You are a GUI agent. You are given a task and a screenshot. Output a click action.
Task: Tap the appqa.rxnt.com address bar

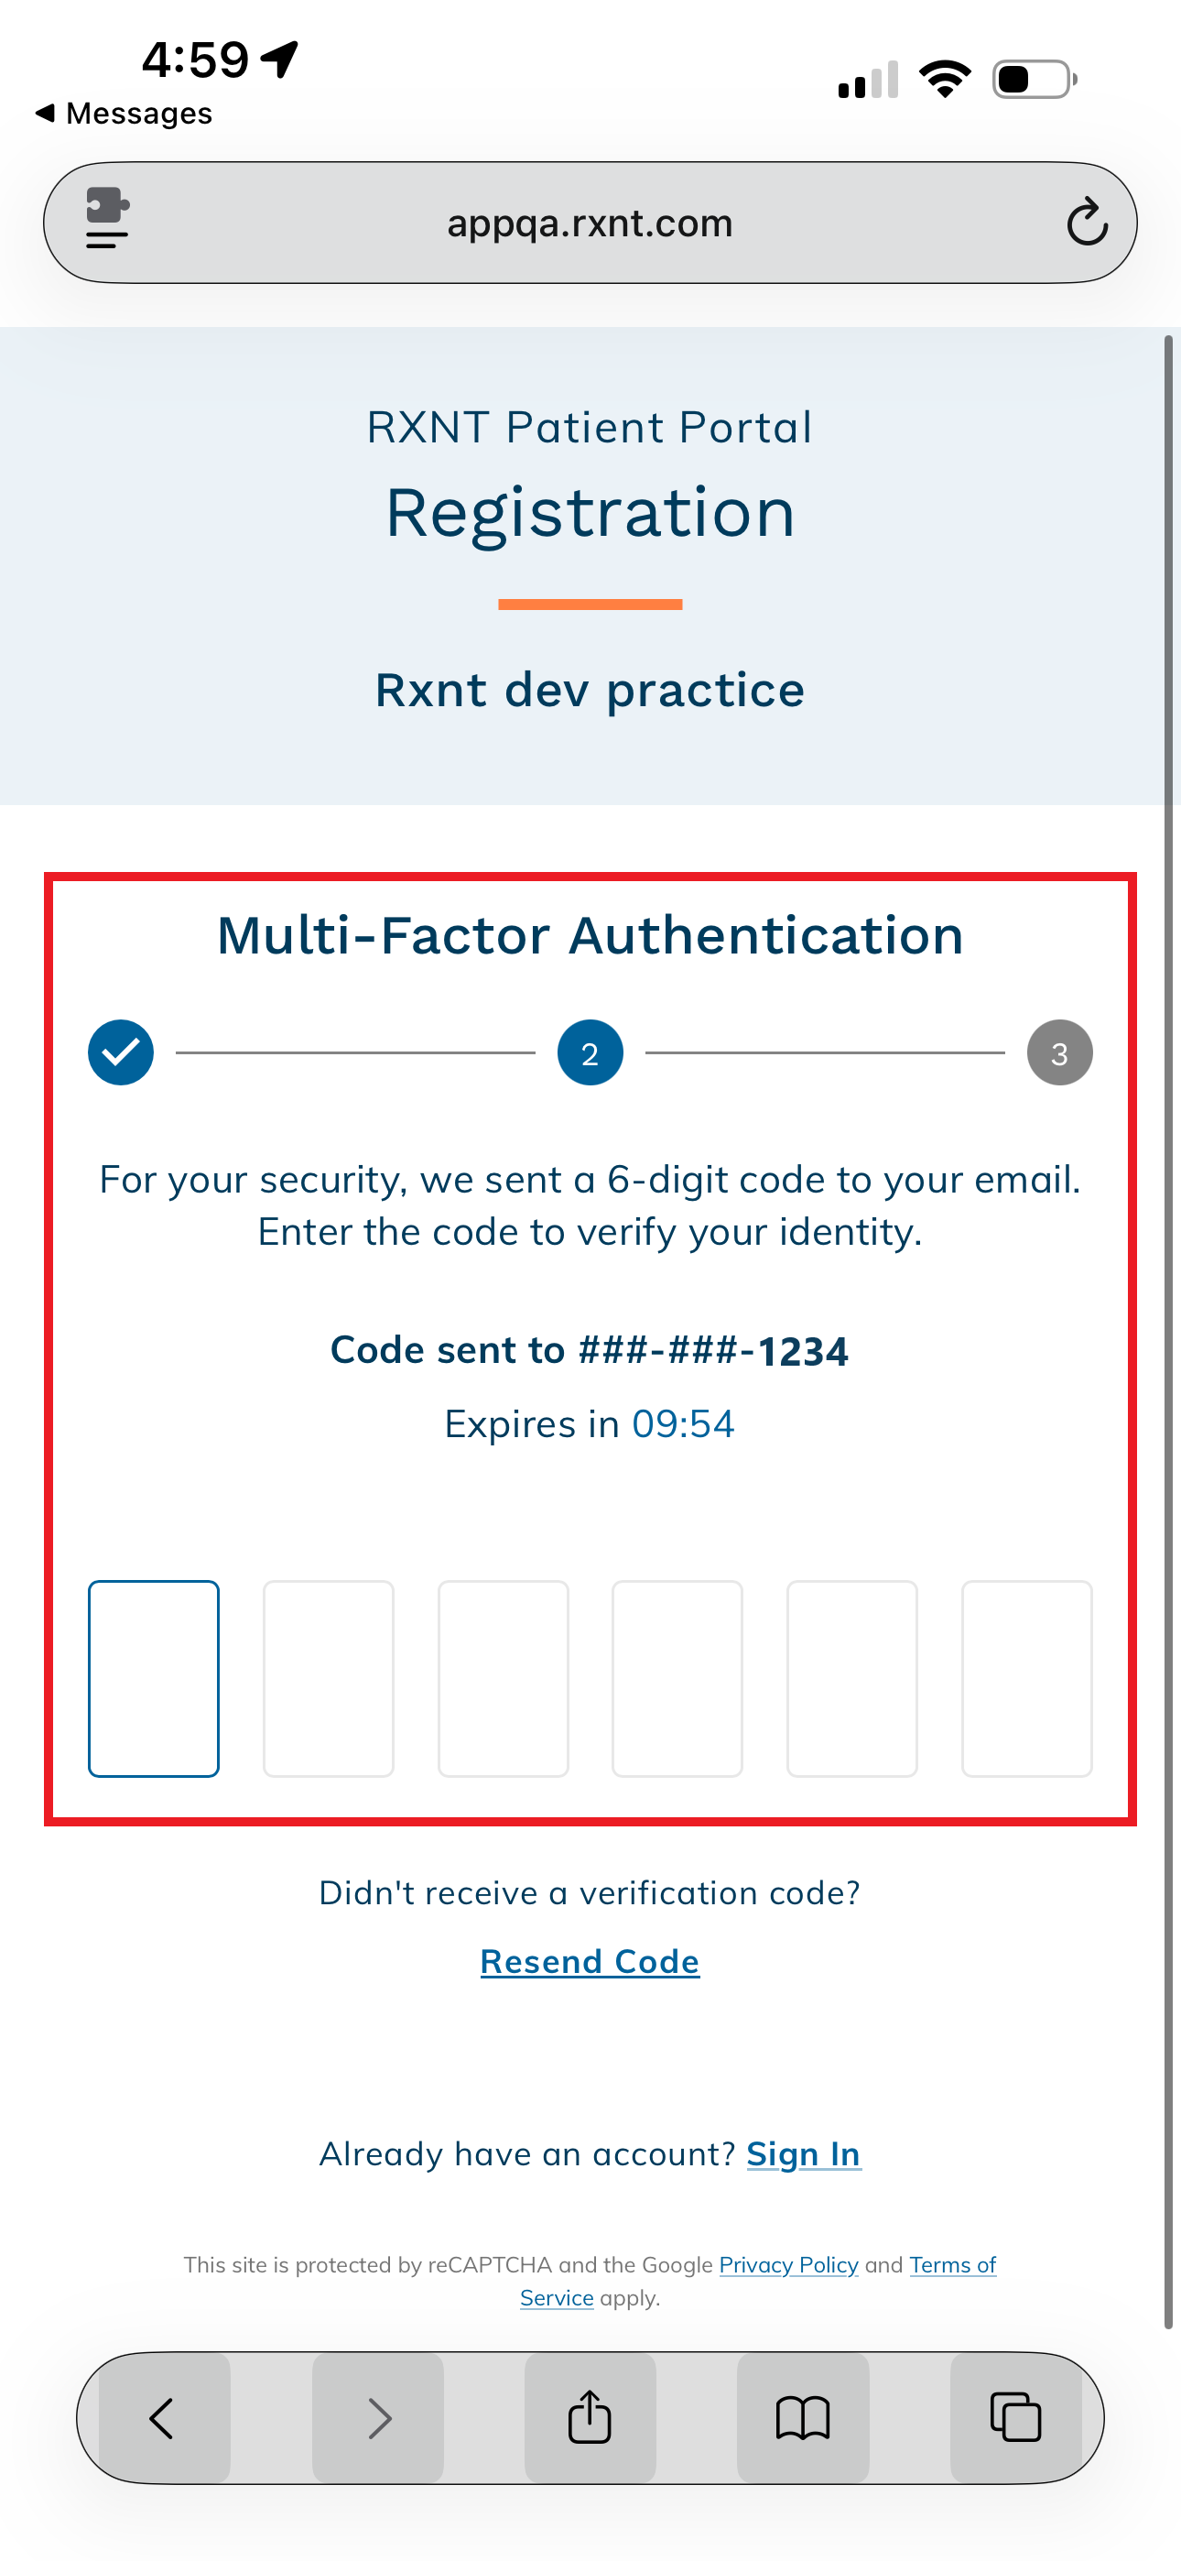point(590,223)
